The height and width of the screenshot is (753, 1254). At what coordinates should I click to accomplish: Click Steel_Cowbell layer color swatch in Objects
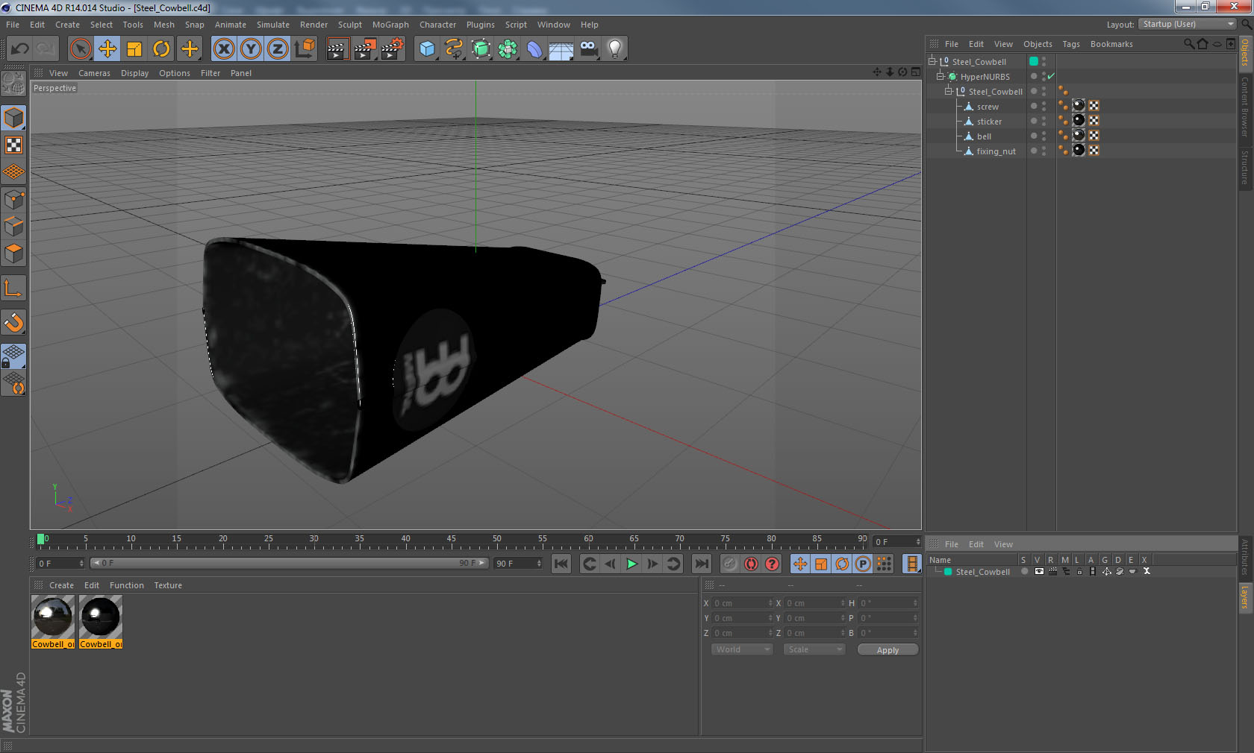(1034, 61)
